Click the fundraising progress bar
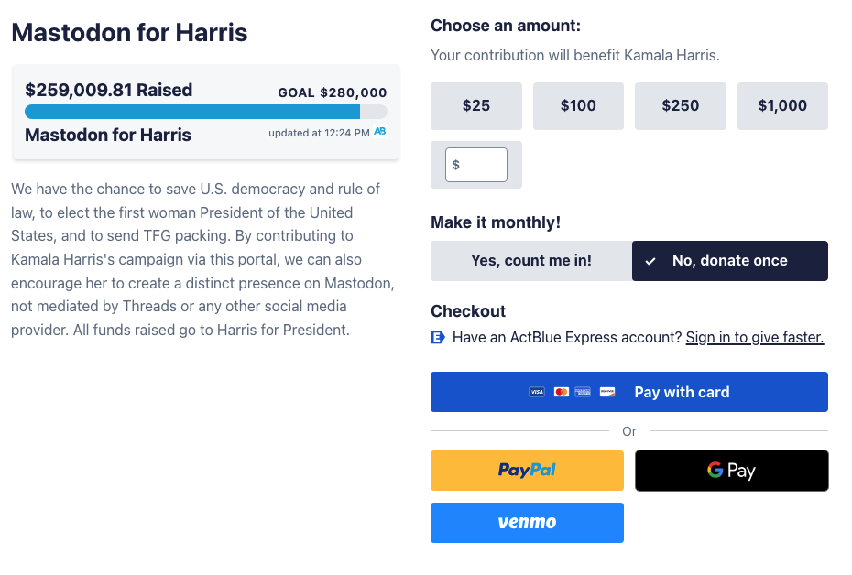852x575 pixels. point(205,111)
